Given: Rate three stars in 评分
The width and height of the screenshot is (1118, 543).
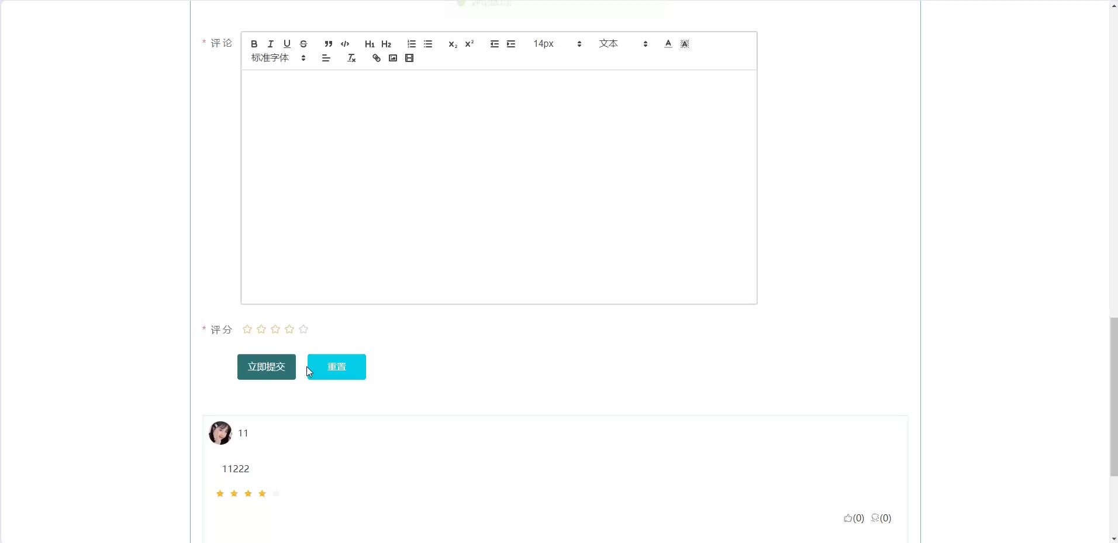Looking at the screenshot, I should pos(275,329).
